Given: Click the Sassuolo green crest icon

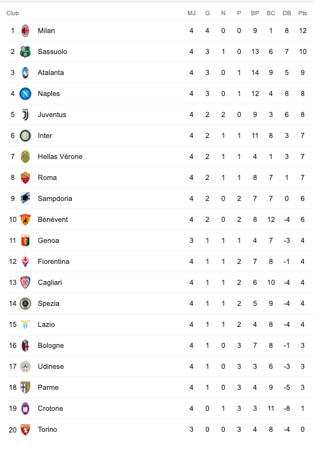Looking at the screenshot, I should tap(25, 52).
